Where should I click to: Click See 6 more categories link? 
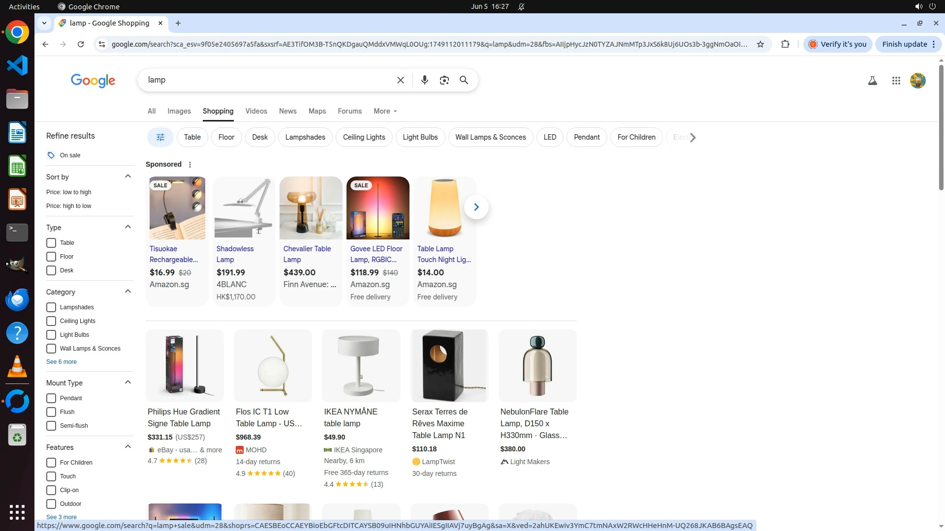click(62, 362)
